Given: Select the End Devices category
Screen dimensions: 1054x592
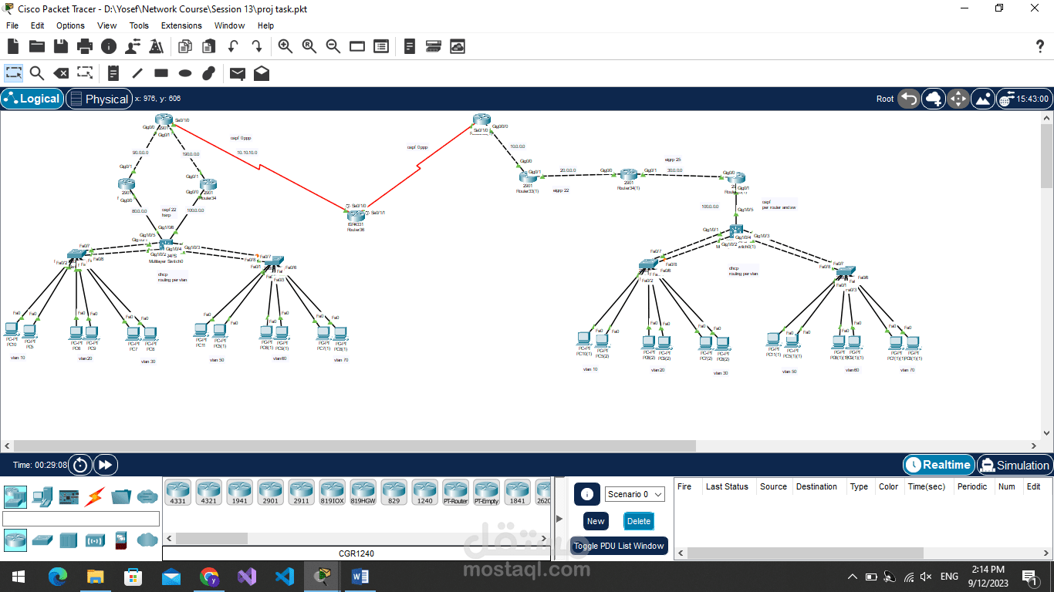Looking at the screenshot, I should click(x=42, y=496).
